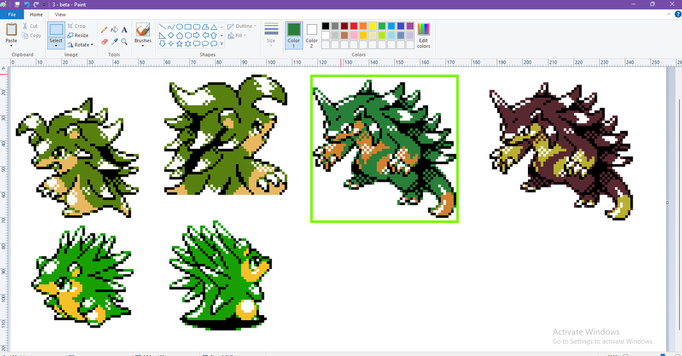Choose the Line shape
Viewport: 682px width, 356px height.
pyautogui.click(x=162, y=27)
